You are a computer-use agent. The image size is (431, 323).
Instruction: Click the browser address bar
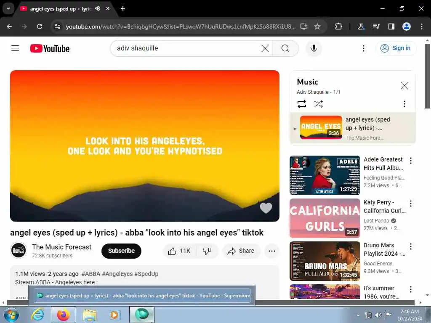(x=181, y=26)
